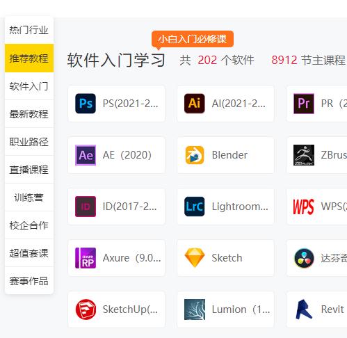The height and width of the screenshot is (338, 347).
Task: Click the Lumion tree icon
Action: (195, 309)
